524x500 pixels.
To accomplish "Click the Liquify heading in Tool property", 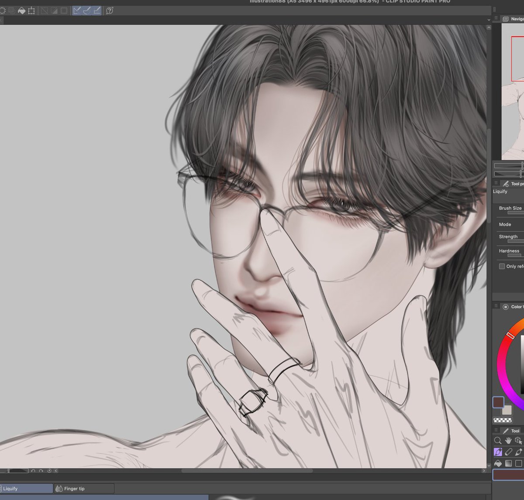I will point(500,192).
